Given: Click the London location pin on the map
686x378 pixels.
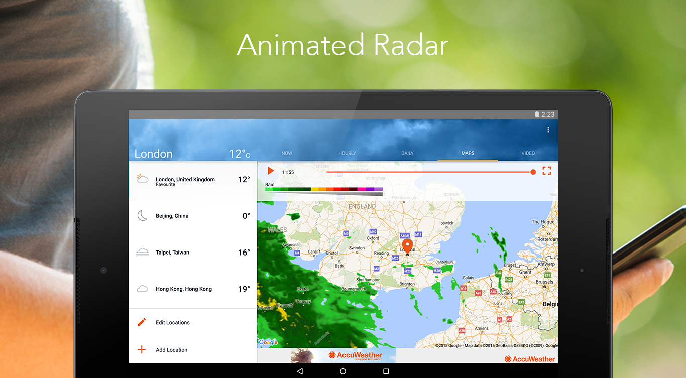Looking at the screenshot, I should pyautogui.click(x=407, y=245).
